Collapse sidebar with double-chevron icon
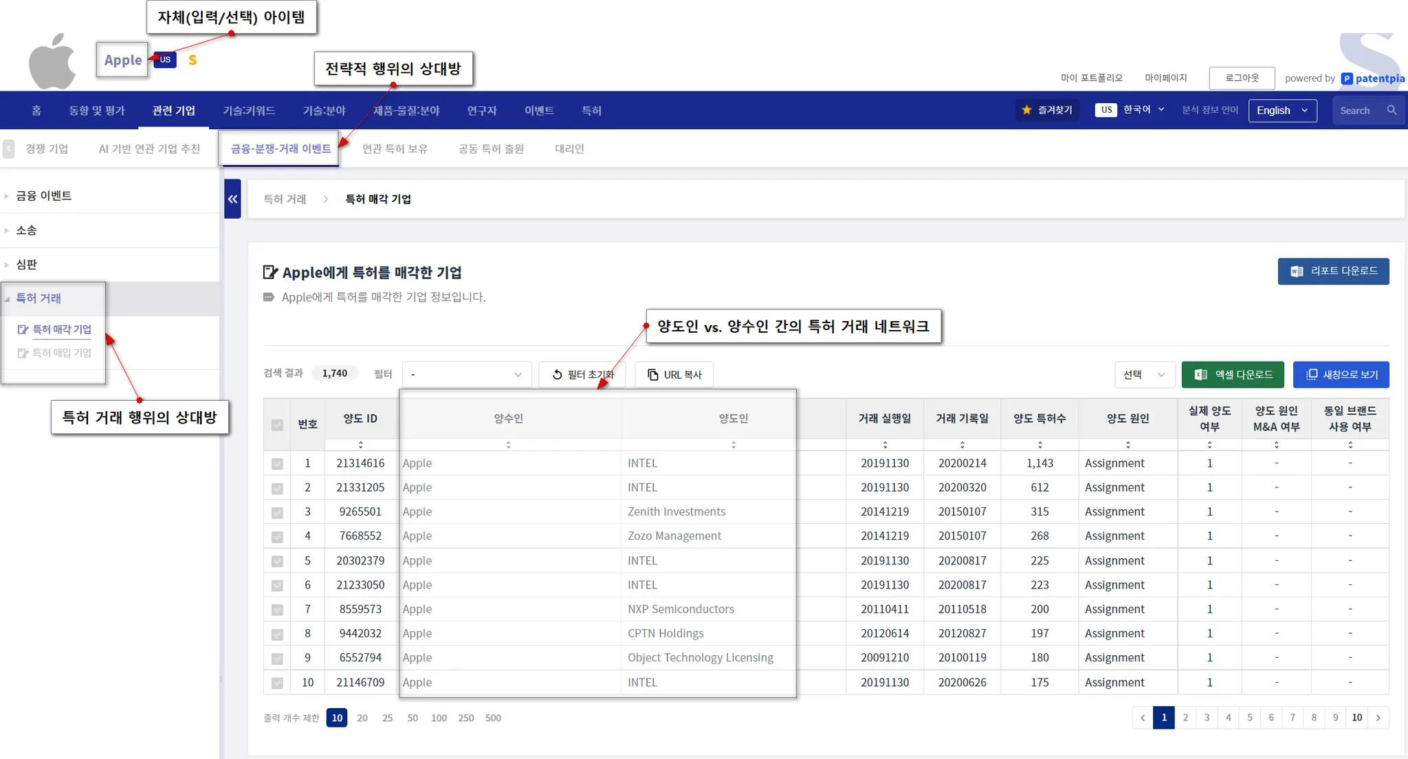The image size is (1408, 759). coord(232,199)
